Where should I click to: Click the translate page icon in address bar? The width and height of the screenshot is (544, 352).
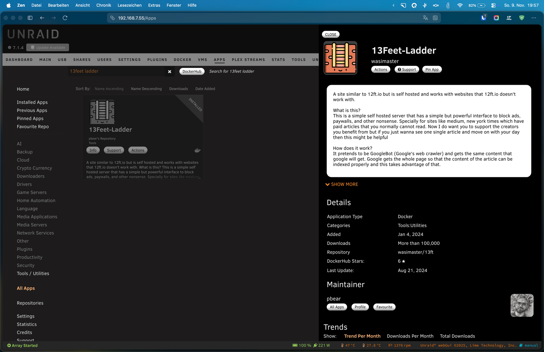[425, 18]
